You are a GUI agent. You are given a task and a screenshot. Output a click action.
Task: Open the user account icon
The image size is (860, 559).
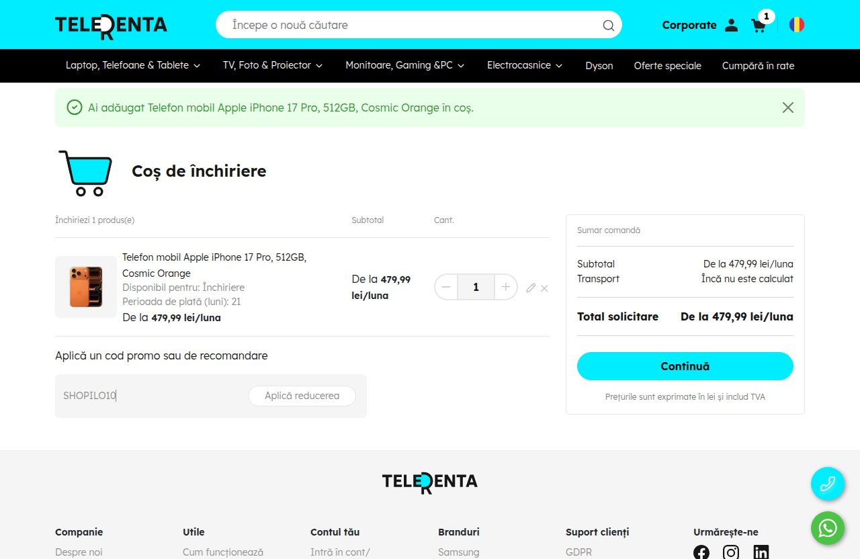732,26
